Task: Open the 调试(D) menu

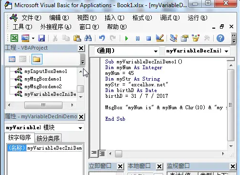Action: (170, 18)
